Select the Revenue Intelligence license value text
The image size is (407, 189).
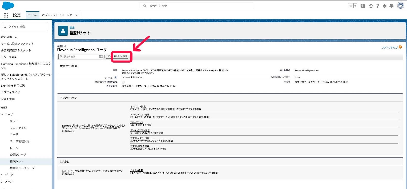(132, 77)
